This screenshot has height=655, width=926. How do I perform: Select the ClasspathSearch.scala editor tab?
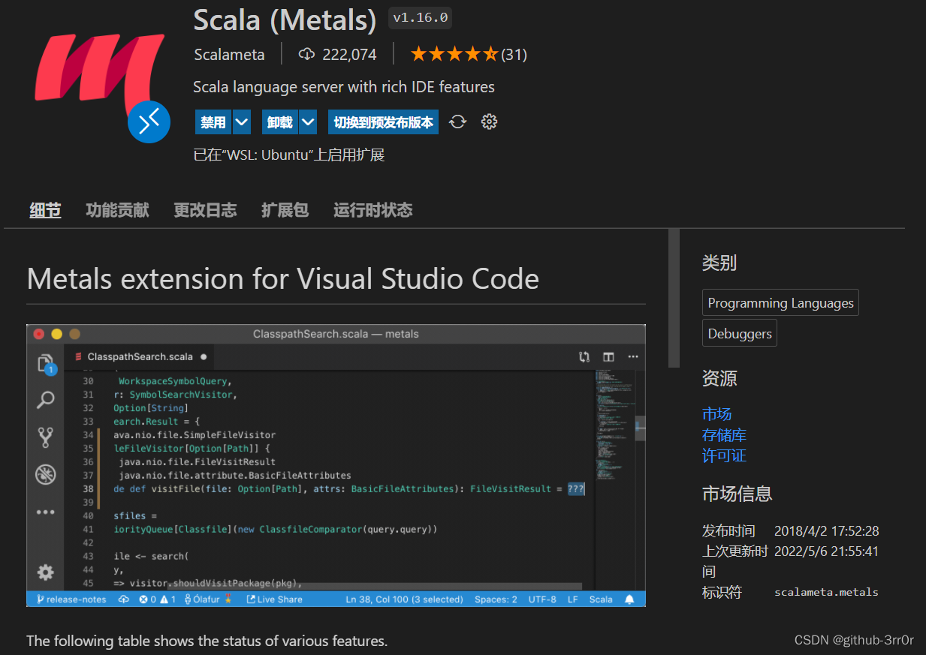coord(140,356)
